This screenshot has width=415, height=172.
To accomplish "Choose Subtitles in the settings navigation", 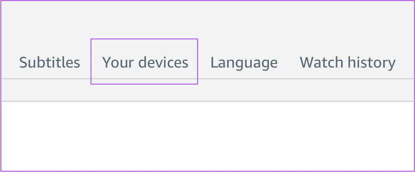I will click(x=50, y=63).
